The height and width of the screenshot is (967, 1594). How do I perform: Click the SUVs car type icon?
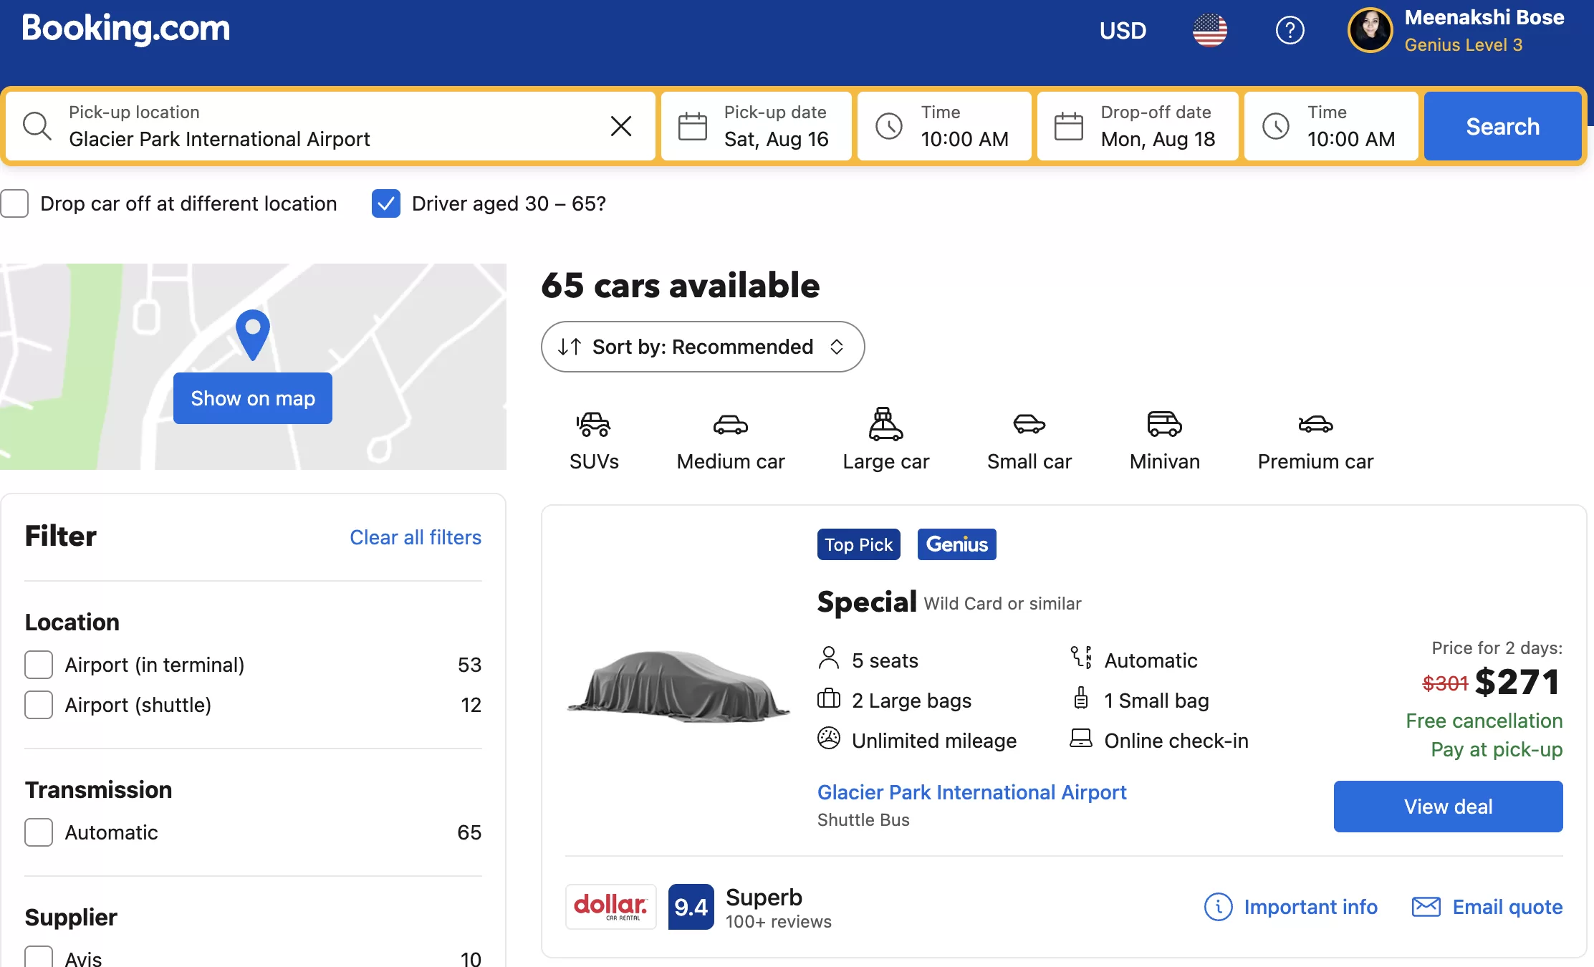[593, 424]
